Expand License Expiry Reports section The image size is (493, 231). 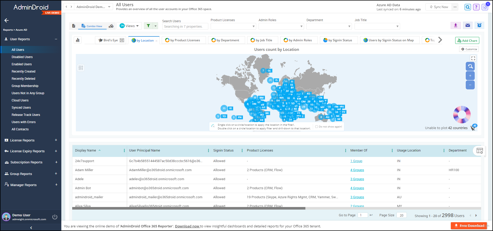(56, 151)
